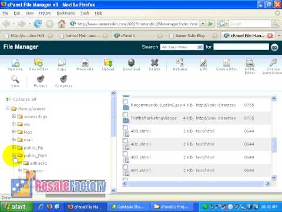Click the browser Stop icon
The width and height of the screenshot is (282, 212).
pos(49,24)
